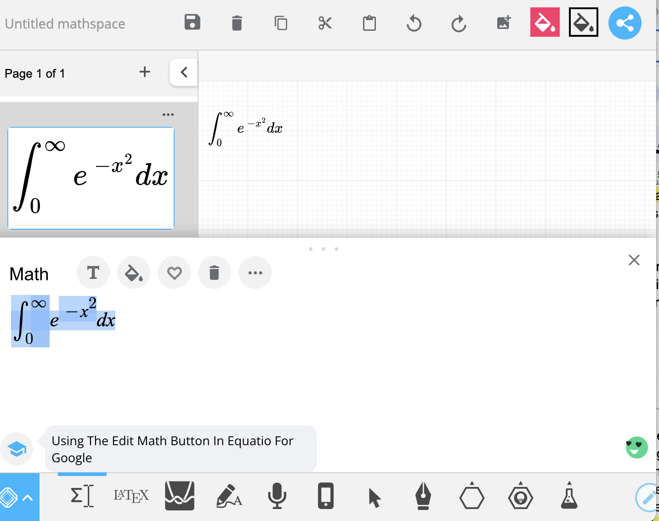Open the Math panel more options
The image size is (659, 521).
click(x=255, y=273)
